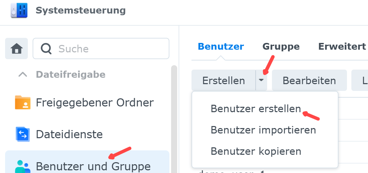The width and height of the screenshot is (368, 173).
Task: Click the sidebar vertical scrollbar
Action: click(x=174, y=118)
